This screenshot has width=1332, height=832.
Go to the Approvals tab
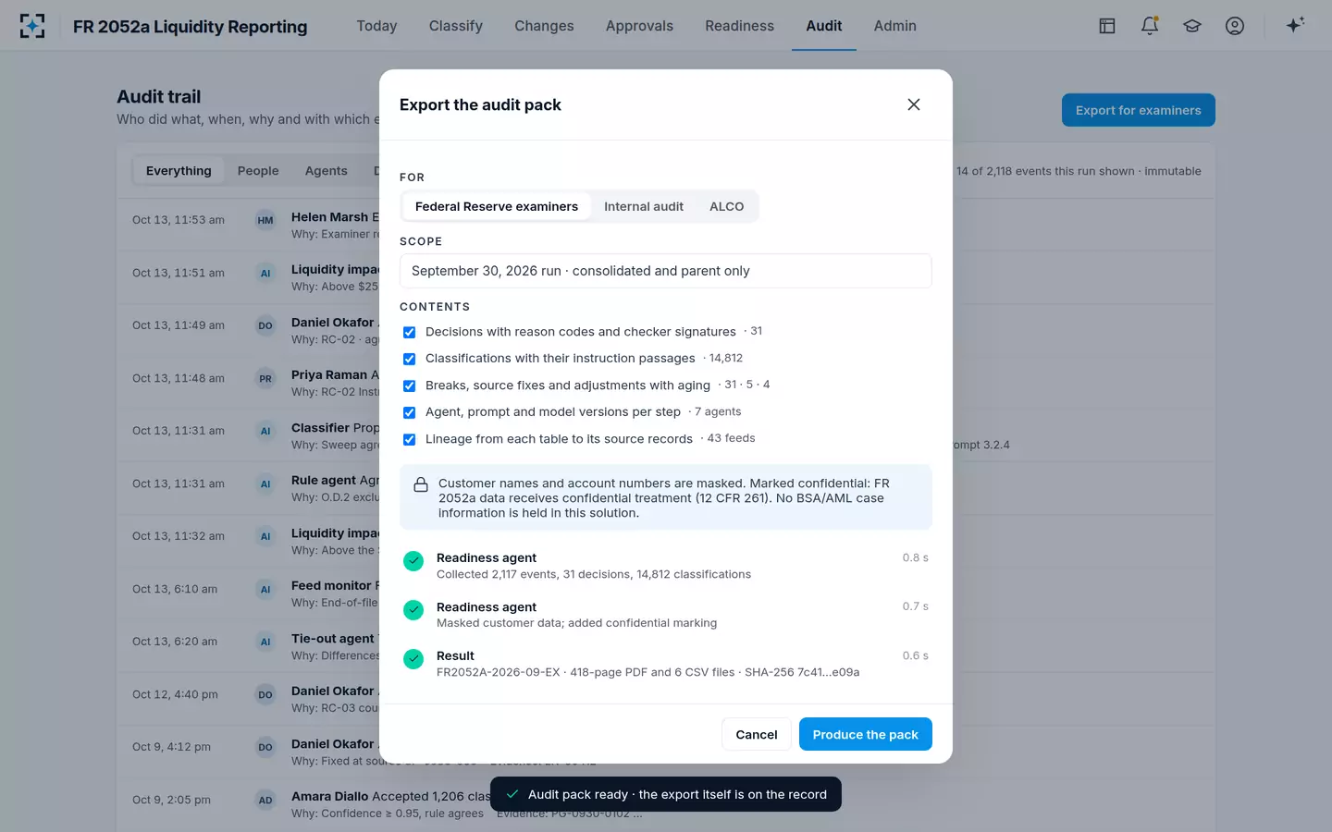click(639, 26)
